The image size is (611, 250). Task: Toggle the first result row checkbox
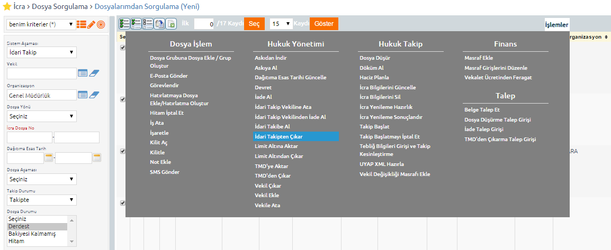coord(123,48)
